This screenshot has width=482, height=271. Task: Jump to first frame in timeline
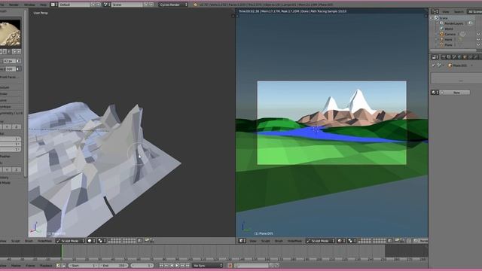pyautogui.click(x=161, y=266)
